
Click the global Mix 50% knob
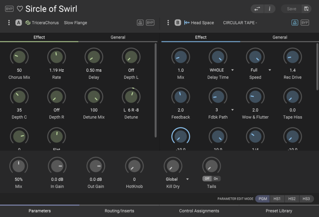pyautogui.click(x=19, y=166)
